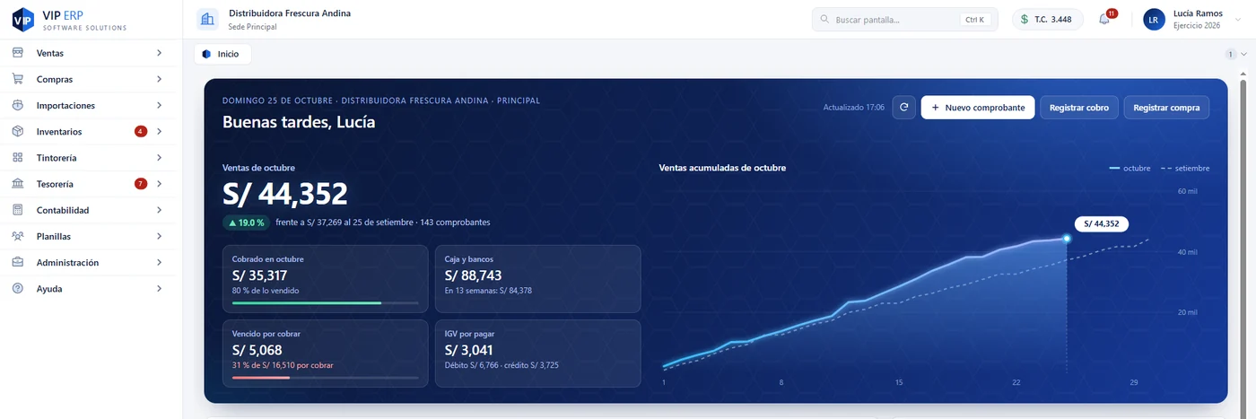Expand the Tesorería menu chevron
Viewport: 1256px width, 419px height.
[x=159, y=184]
